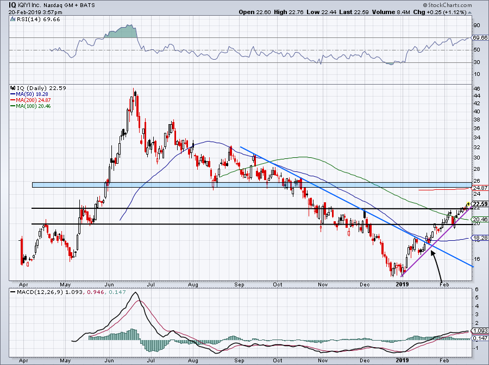Click the -1 level on the MACD axis
Viewport: 489px width, 365px height.
(x=476, y=349)
